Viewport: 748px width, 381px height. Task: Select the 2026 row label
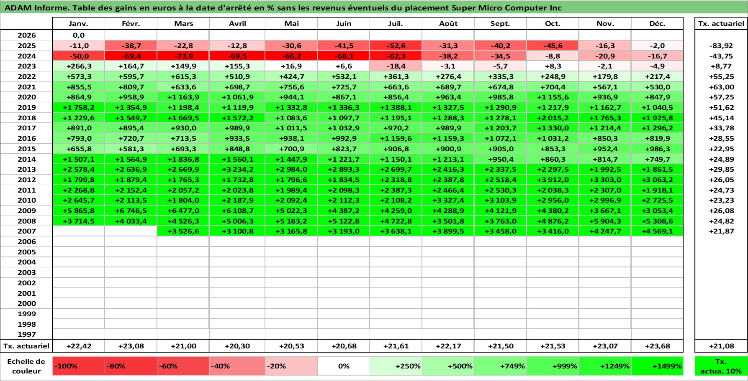[26, 36]
